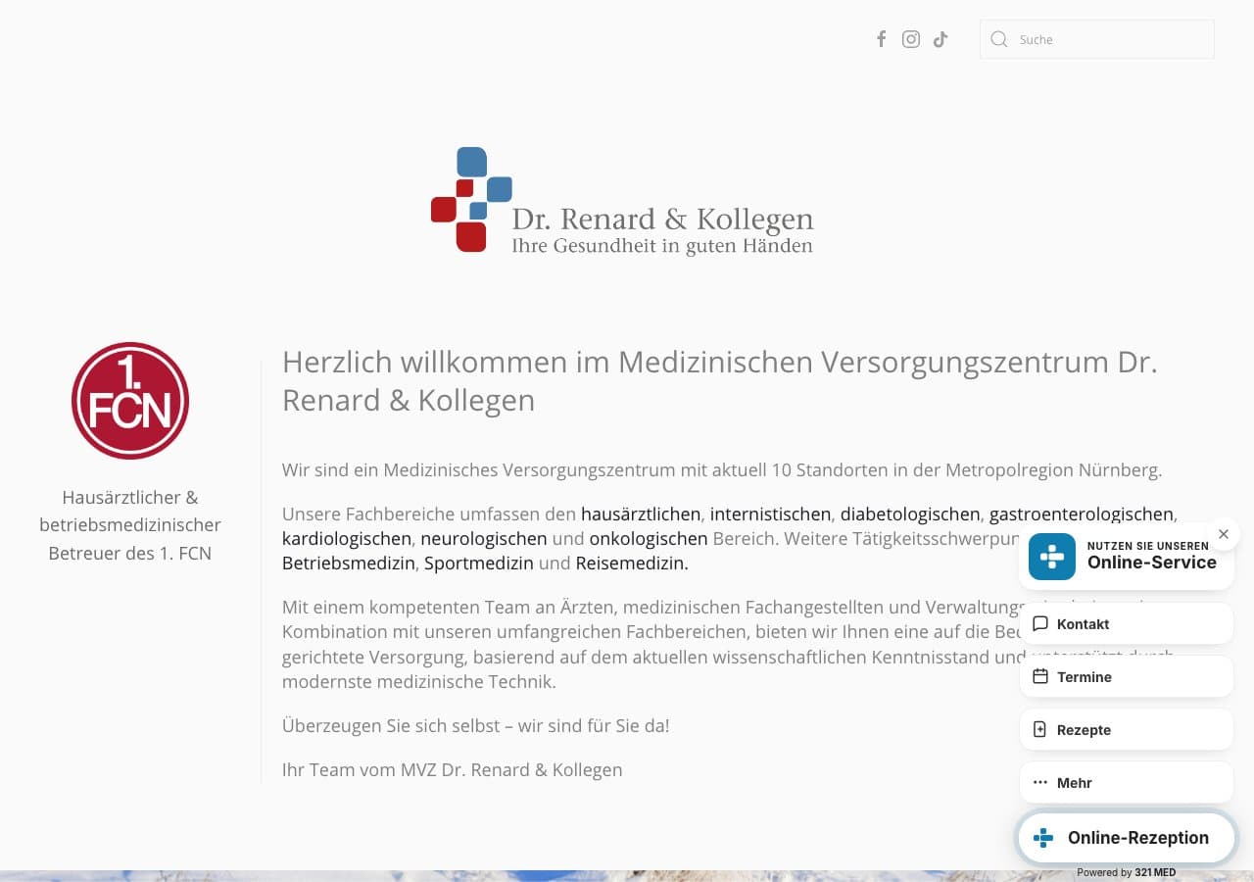Click the ellipsis icon on the Mehr button
The image size is (1254, 882).
(1039, 782)
